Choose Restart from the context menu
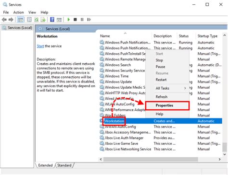The width and height of the screenshot is (228, 175). click(167, 80)
